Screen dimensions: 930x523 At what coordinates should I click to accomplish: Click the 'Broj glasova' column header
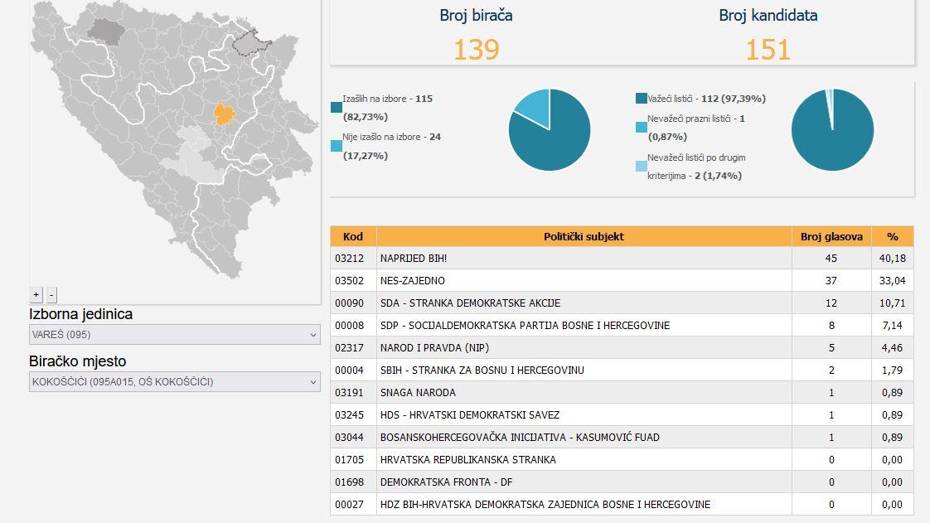pyautogui.click(x=831, y=236)
